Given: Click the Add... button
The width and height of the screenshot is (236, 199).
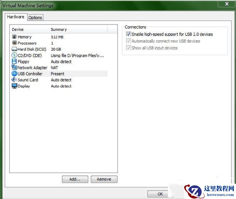Looking at the screenshot, I should (x=75, y=179).
